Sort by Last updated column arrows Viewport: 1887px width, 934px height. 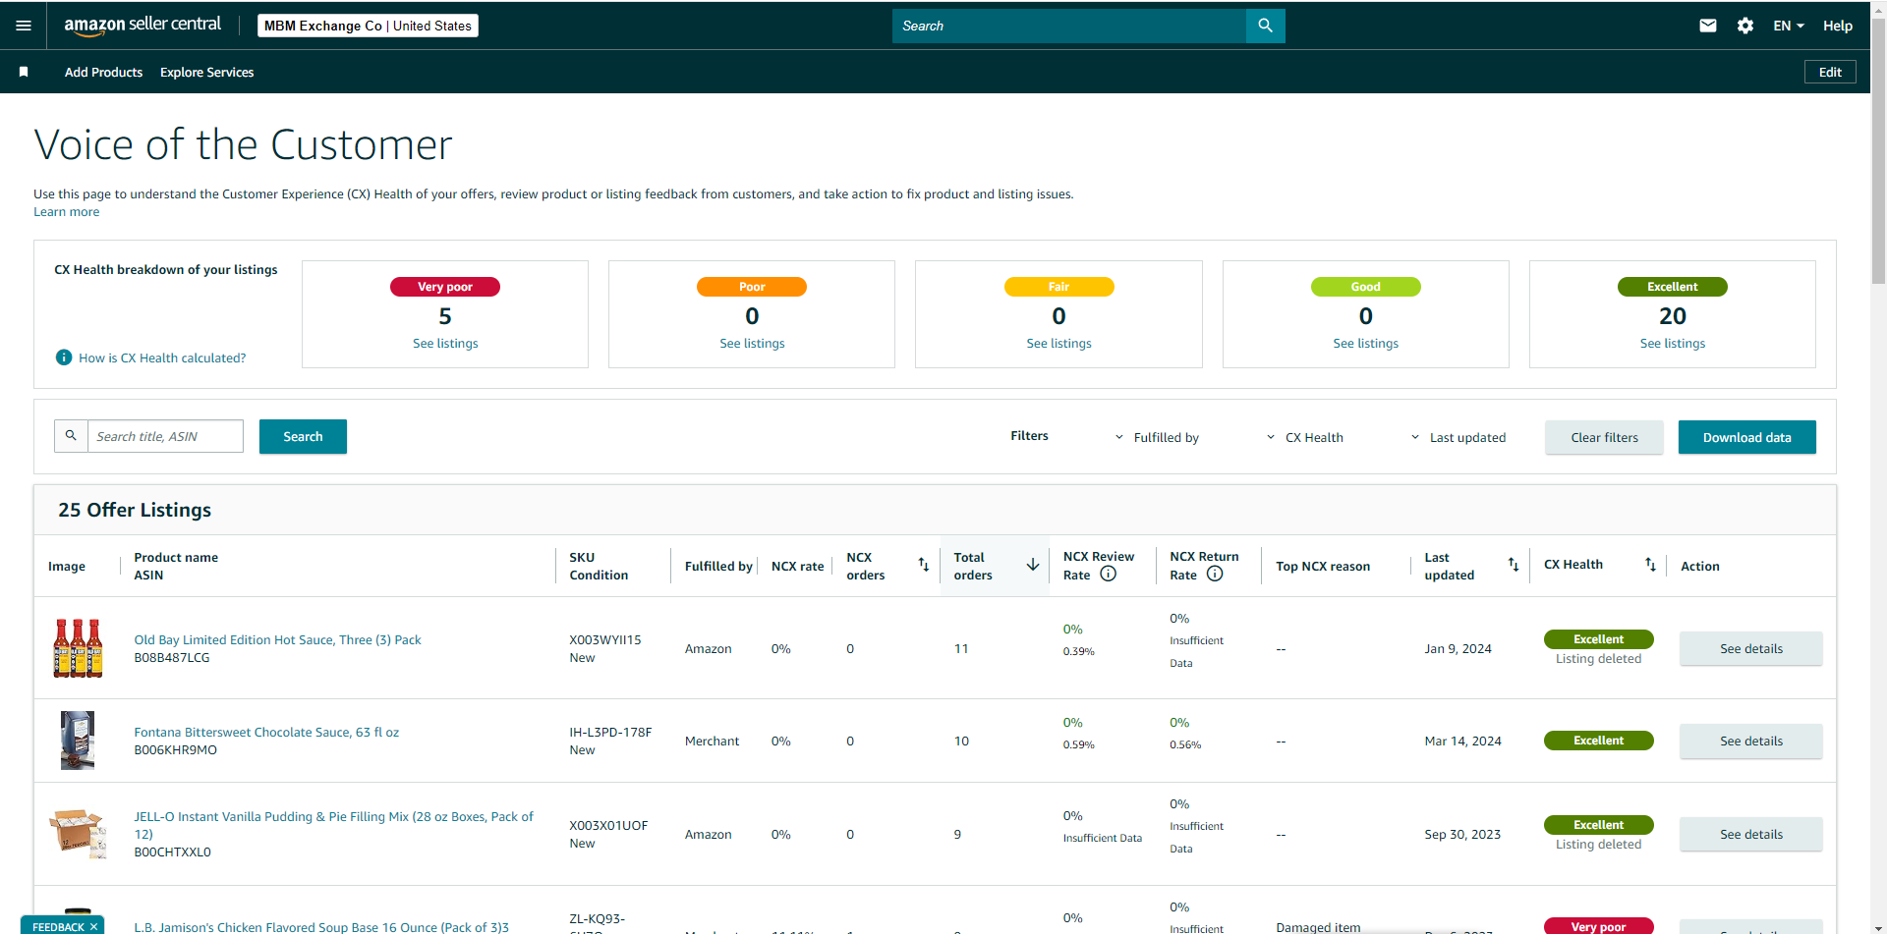click(x=1514, y=565)
